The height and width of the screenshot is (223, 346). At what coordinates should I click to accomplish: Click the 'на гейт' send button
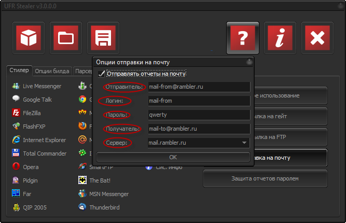coord(290,116)
